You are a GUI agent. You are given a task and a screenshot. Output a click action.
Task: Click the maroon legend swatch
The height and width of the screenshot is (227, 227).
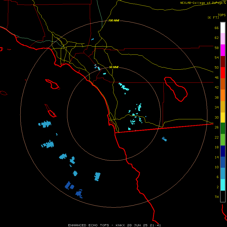click(223, 62)
